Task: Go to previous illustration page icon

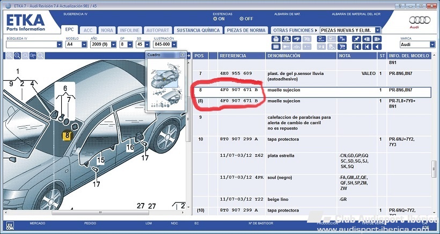Action: (367, 39)
